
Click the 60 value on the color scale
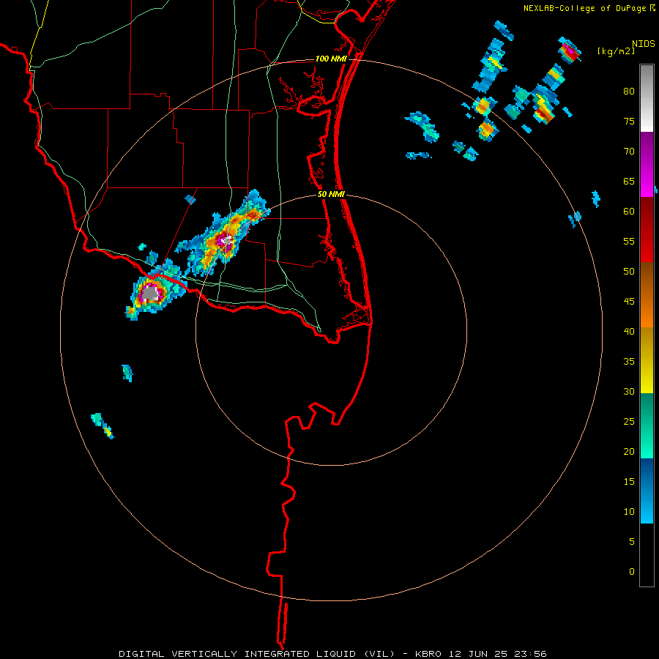[629, 212]
